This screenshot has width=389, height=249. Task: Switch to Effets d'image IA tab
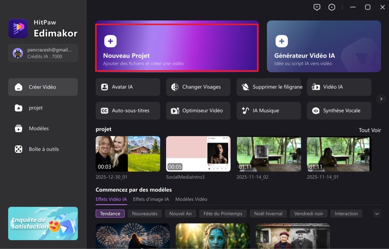(x=151, y=199)
